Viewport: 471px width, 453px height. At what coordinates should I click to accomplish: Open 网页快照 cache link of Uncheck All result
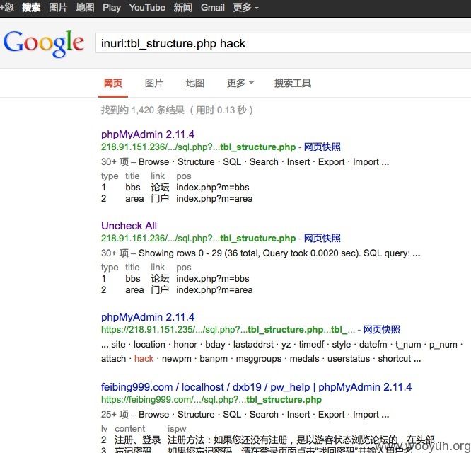pyautogui.click(x=322, y=239)
